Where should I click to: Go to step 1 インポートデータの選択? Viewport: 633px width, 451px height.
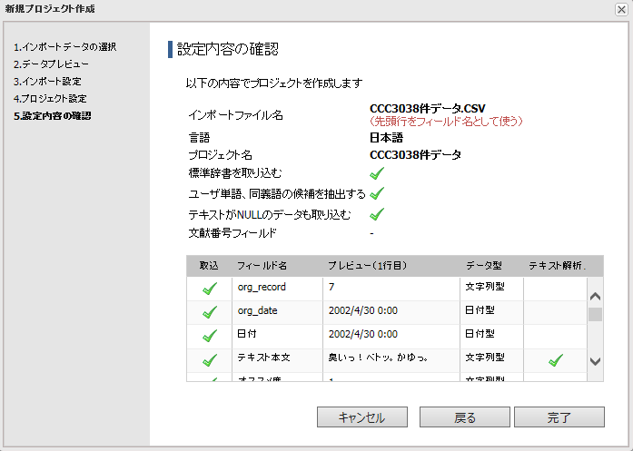[64, 46]
